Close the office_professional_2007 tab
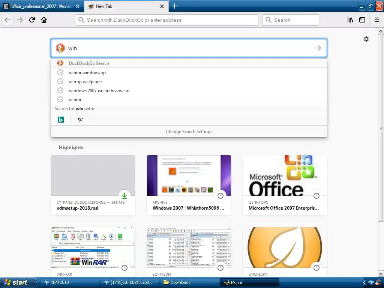 [78, 6]
